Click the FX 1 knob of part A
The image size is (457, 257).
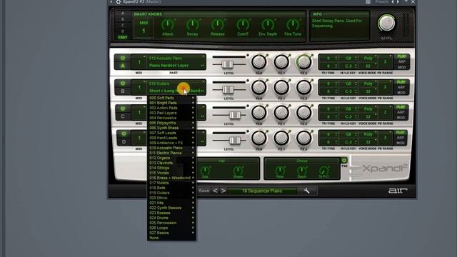point(281,62)
